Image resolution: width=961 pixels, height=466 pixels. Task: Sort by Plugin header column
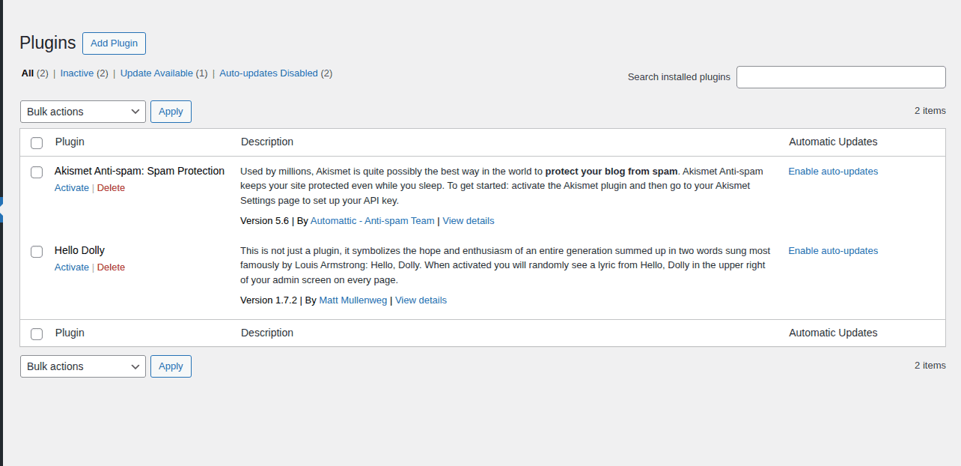[70, 142]
